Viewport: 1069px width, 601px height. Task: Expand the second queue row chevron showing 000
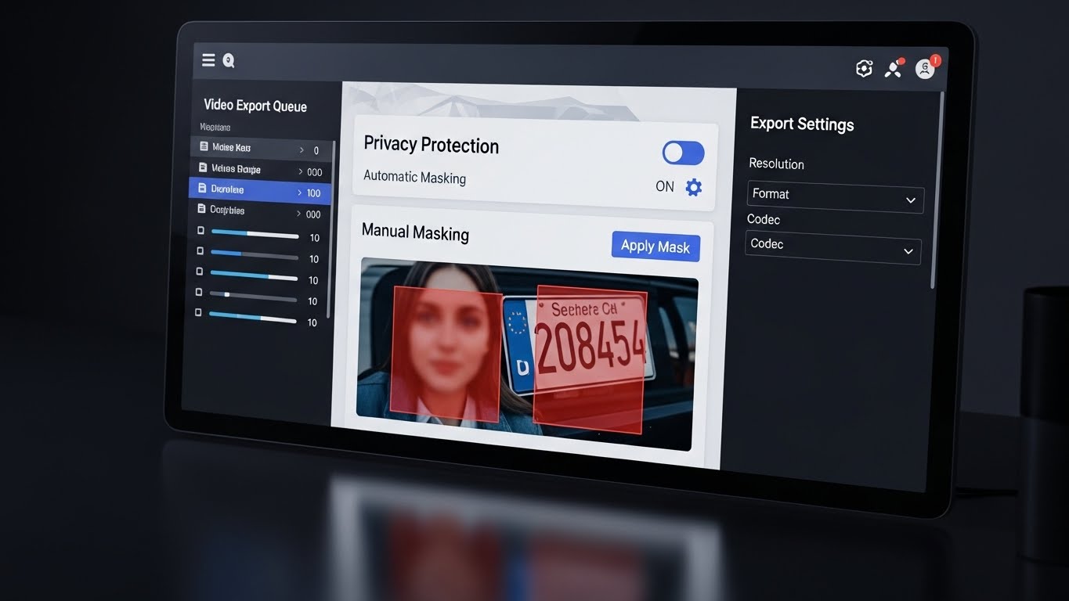pos(301,171)
